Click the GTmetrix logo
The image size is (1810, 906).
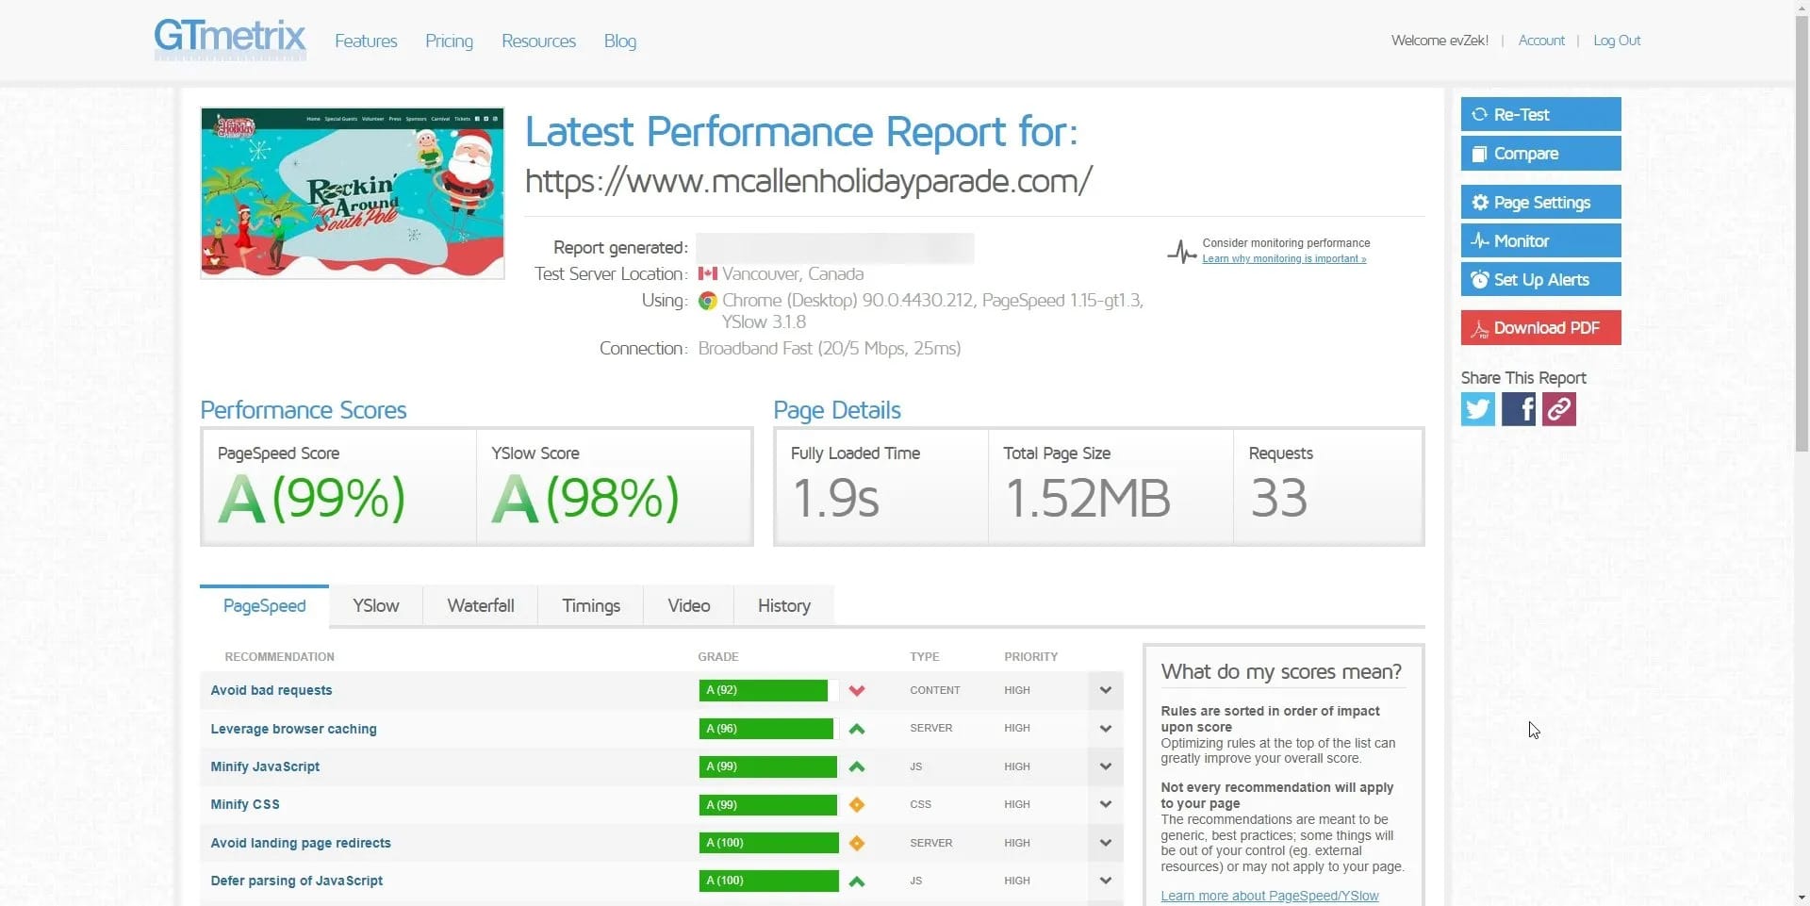(x=230, y=40)
